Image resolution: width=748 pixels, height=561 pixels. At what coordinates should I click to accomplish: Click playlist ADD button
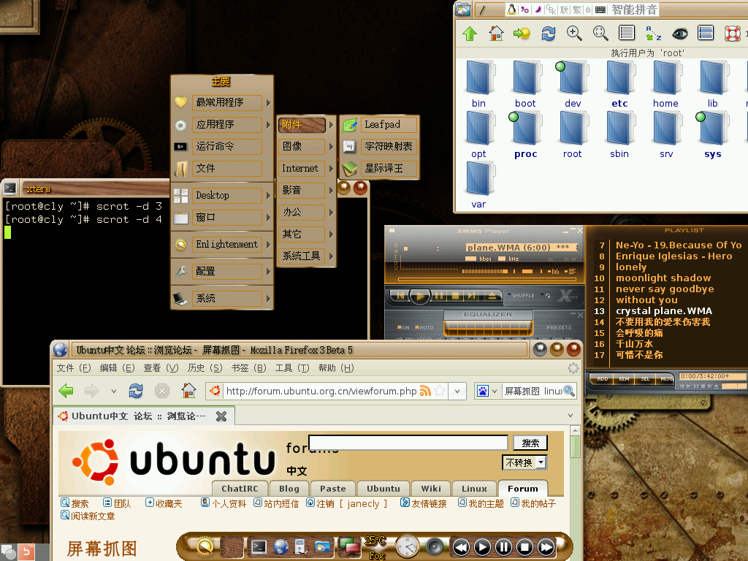click(602, 379)
